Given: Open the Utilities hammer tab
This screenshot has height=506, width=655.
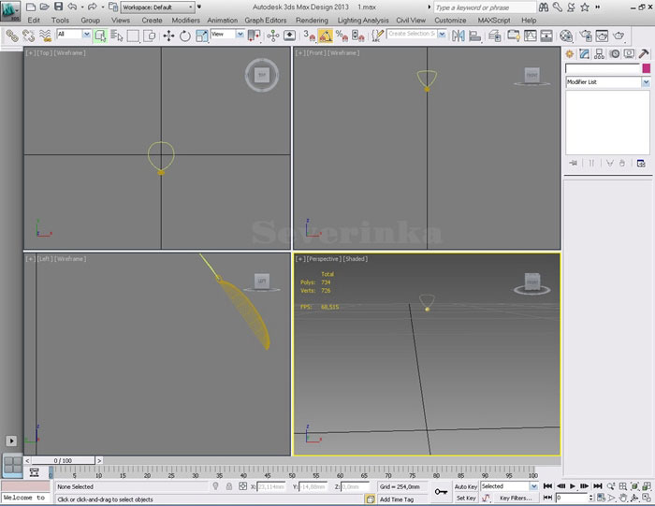Looking at the screenshot, I should coord(644,54).
